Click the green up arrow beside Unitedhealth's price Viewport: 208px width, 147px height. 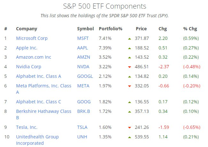pos(129,137)
